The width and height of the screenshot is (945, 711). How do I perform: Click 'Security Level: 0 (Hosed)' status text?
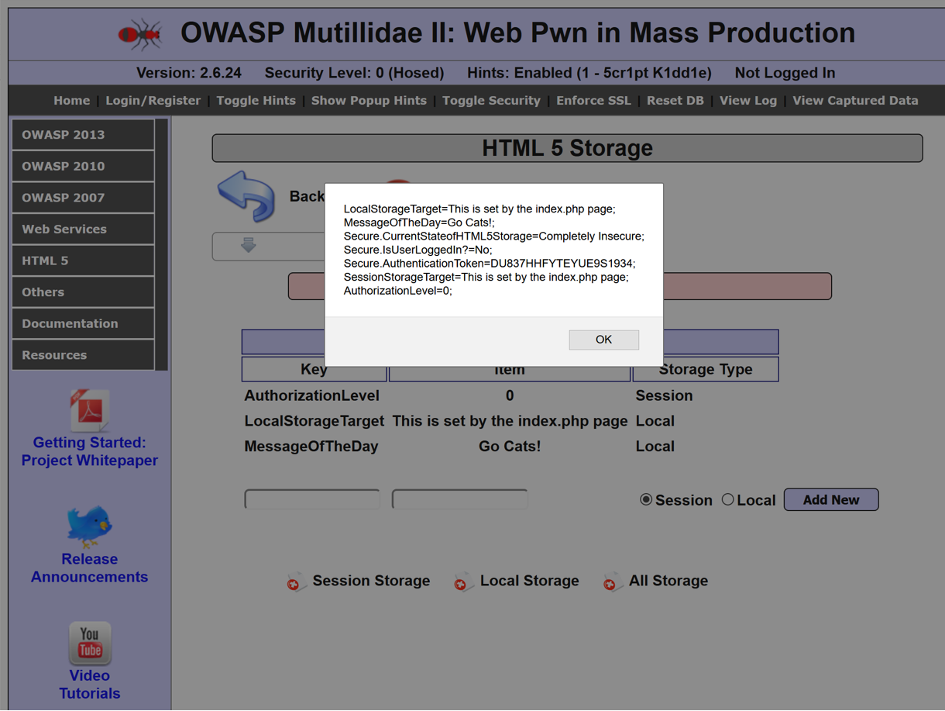[x=354, y=73]
